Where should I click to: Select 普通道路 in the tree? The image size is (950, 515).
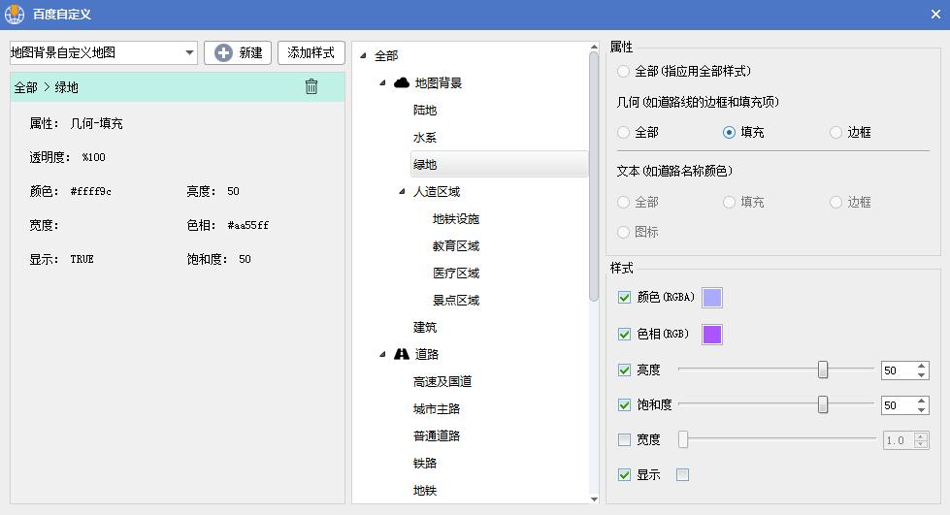pyautogui.click(x=437, y=435)
